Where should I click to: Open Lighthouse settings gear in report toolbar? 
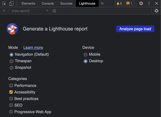click(157, 11)
